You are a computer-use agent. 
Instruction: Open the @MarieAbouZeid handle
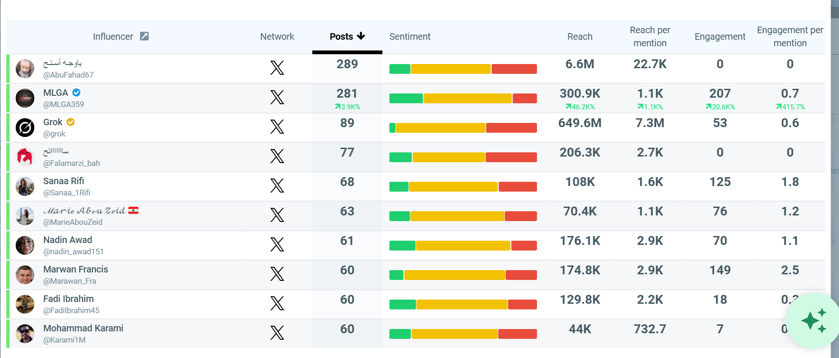click(73, 222)
